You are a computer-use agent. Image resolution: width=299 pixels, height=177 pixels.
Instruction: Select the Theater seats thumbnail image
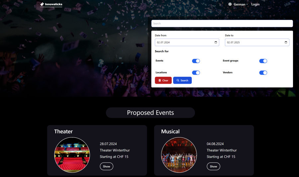click(x=72, y=155)
